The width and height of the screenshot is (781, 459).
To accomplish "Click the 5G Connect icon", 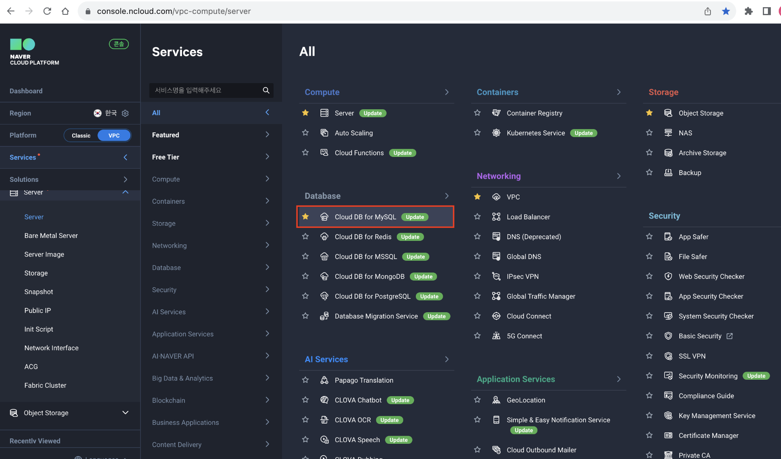I will (x=496, y=336).
